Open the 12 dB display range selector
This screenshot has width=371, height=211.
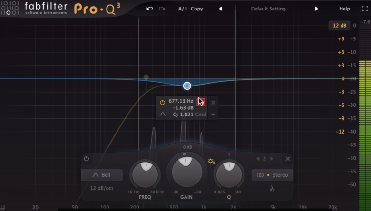[x=339, y=26]
